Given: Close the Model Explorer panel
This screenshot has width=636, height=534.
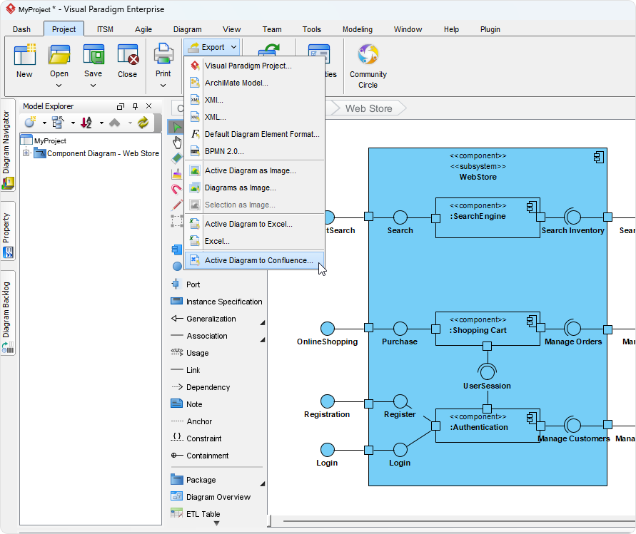Looking at the screenshot, I should pyautogui.click(x=149, y=106).
